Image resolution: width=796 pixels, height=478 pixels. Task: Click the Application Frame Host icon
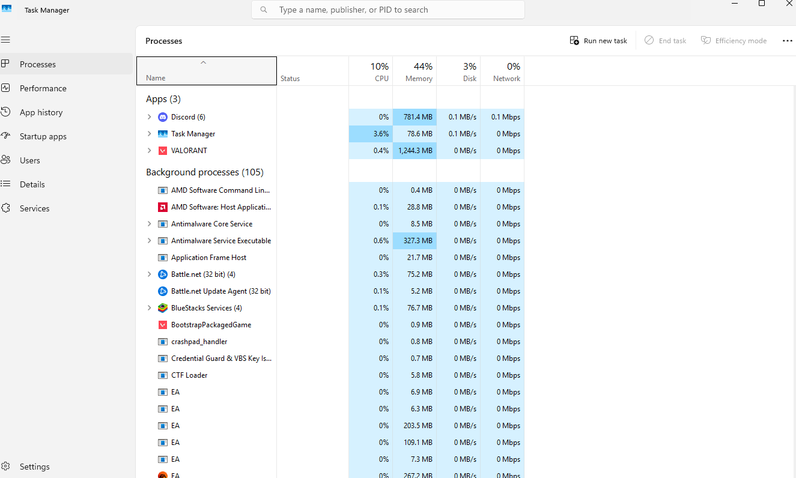pyautogui.click(x=163, y=258)
